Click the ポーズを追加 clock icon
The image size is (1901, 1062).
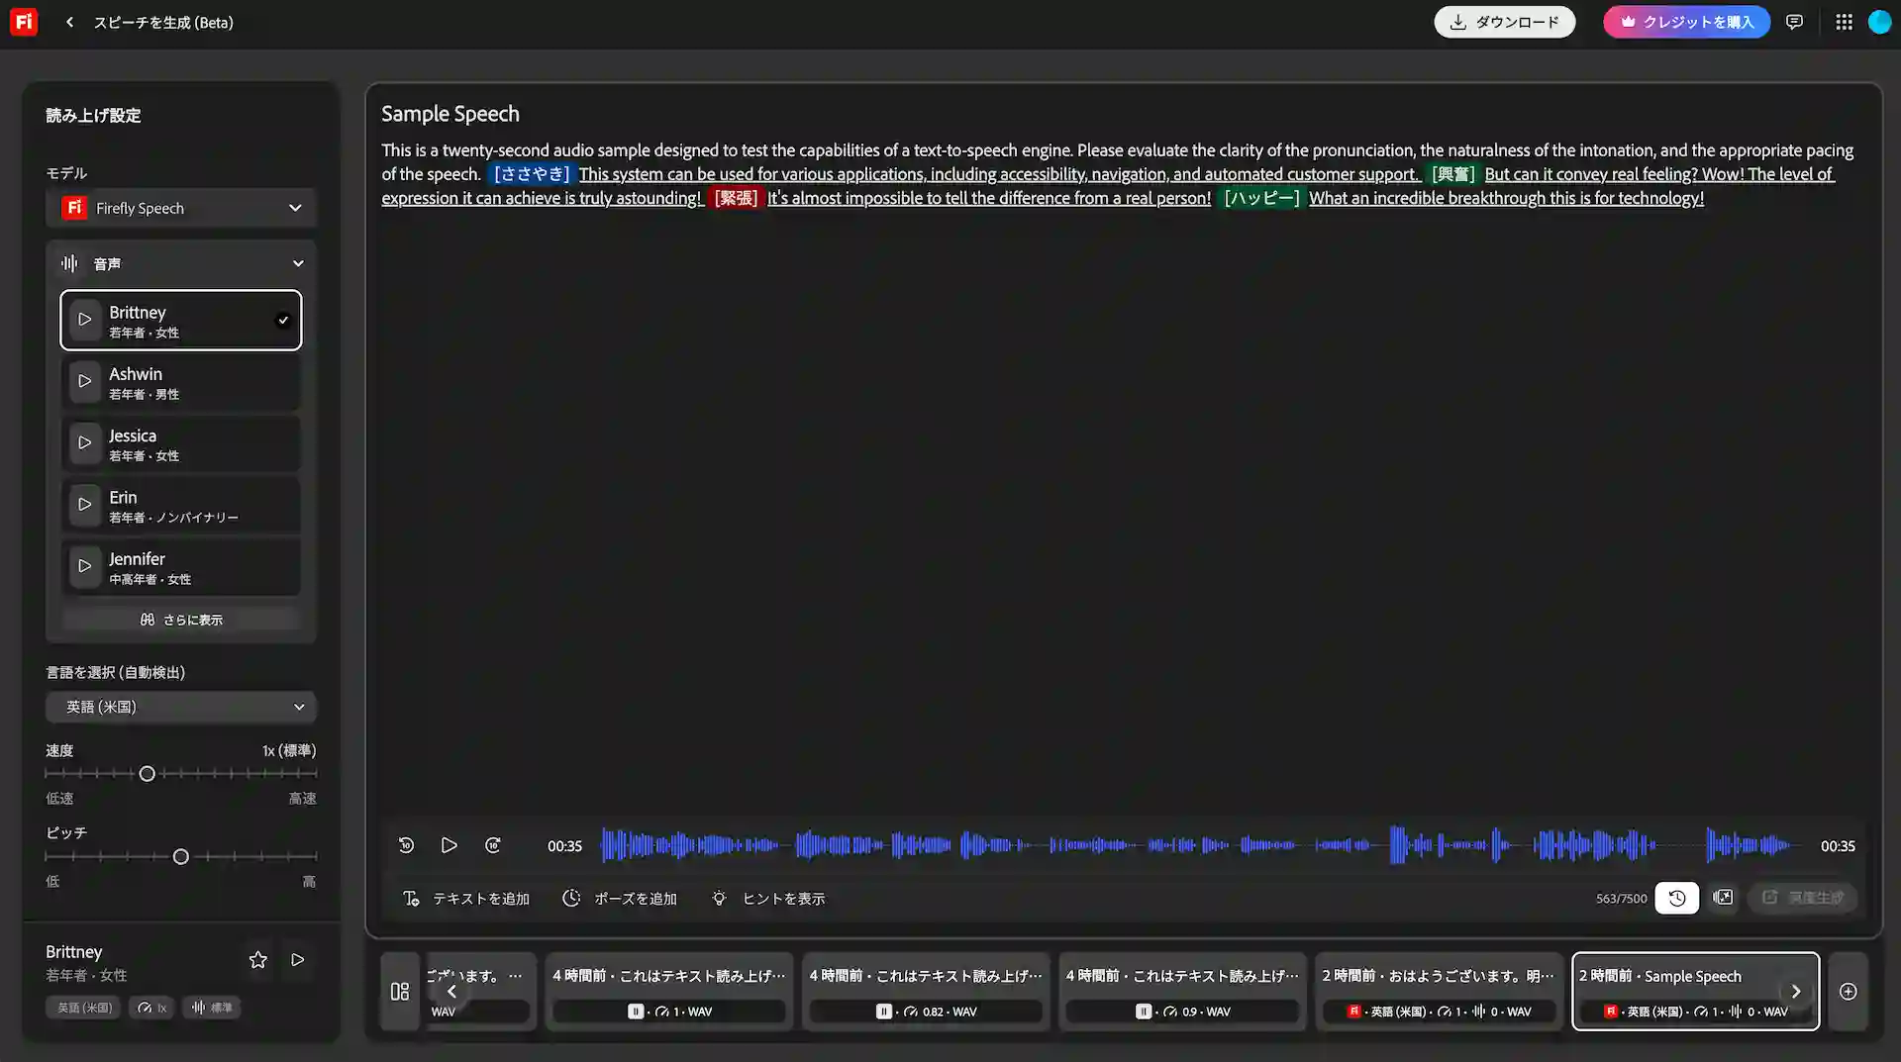(571, 898)
